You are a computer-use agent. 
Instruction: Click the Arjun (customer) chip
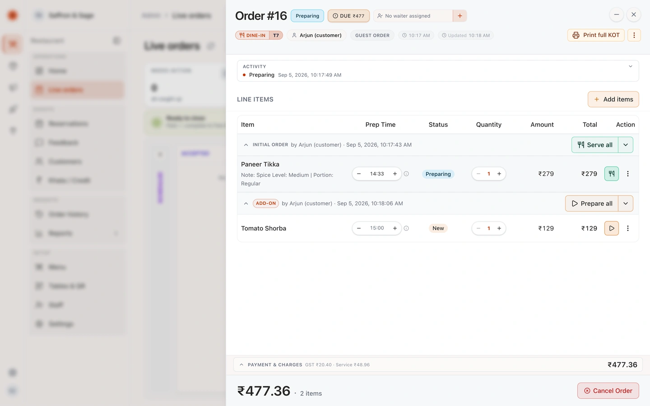point(317,35)
